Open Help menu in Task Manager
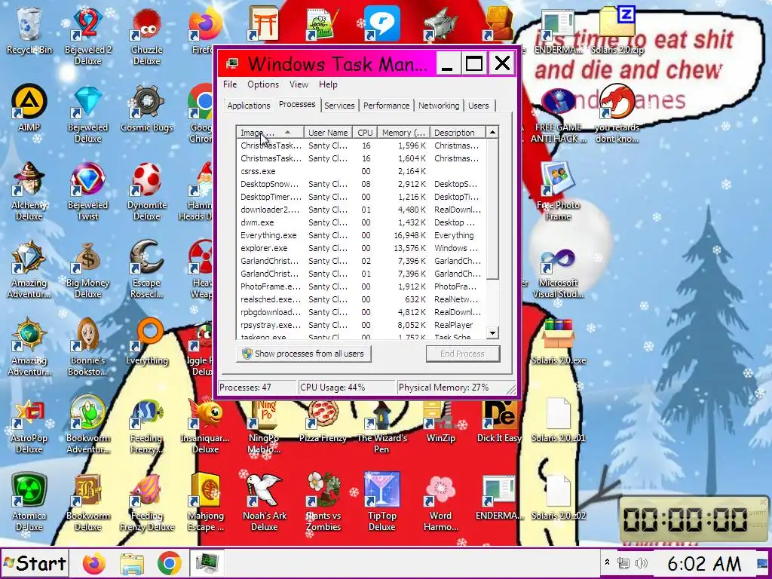772x579 pixels. click(328, 84)
